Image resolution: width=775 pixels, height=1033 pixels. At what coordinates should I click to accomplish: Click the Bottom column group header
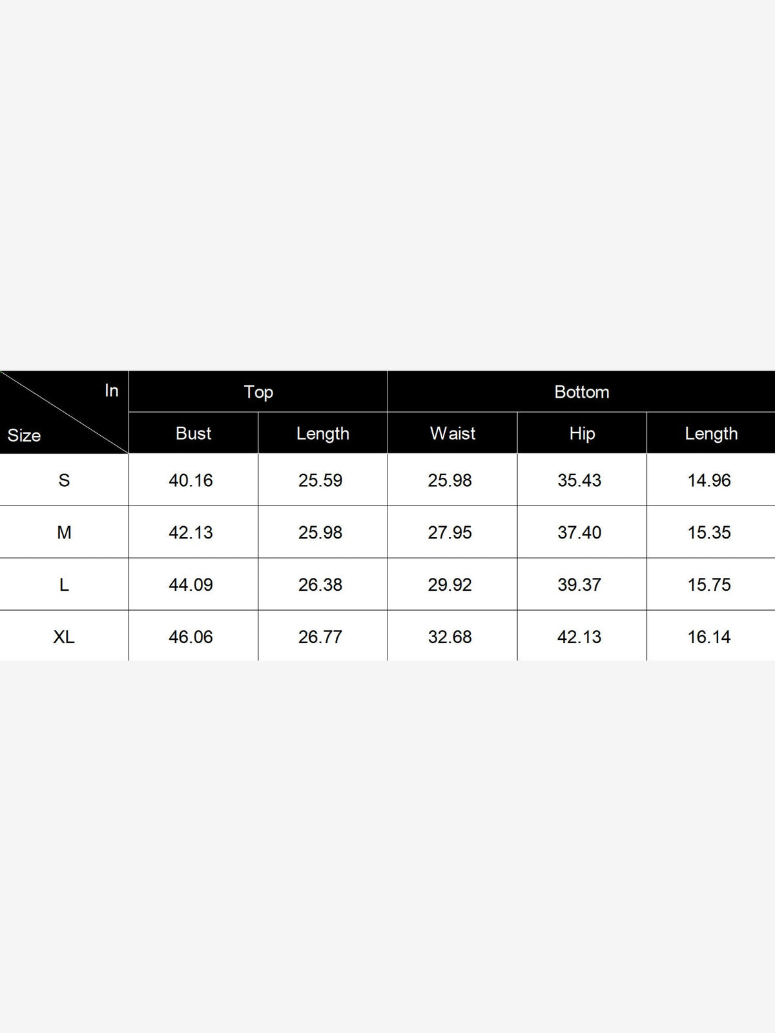coord(581,392)
